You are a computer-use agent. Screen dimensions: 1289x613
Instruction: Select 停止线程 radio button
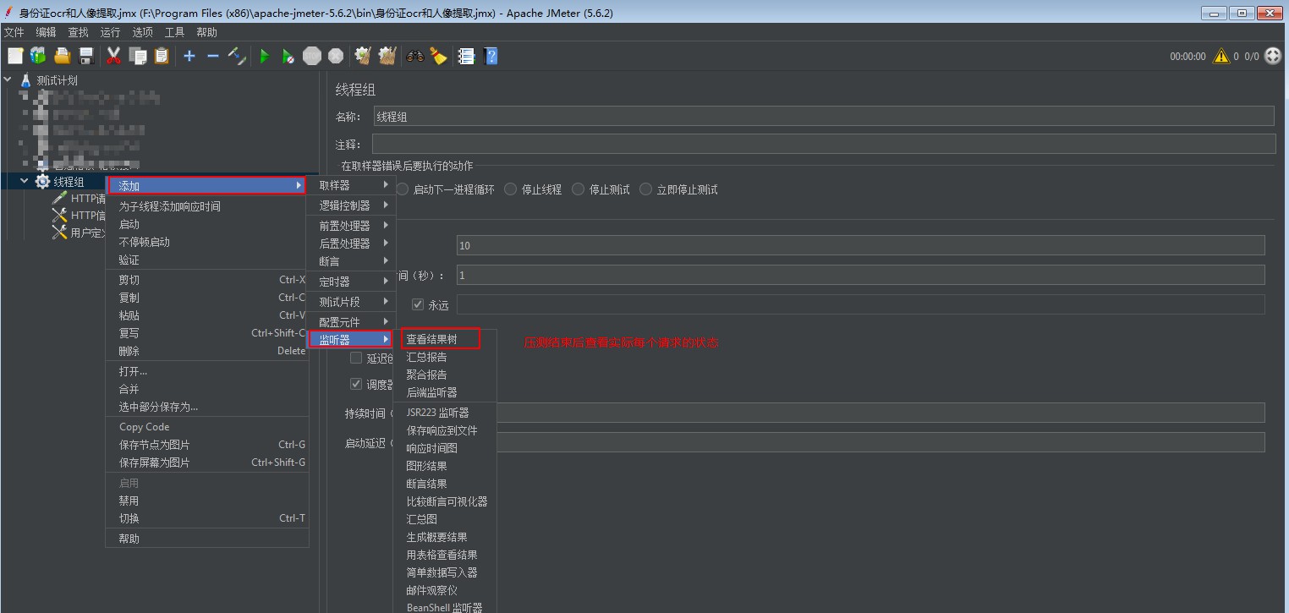510,189
